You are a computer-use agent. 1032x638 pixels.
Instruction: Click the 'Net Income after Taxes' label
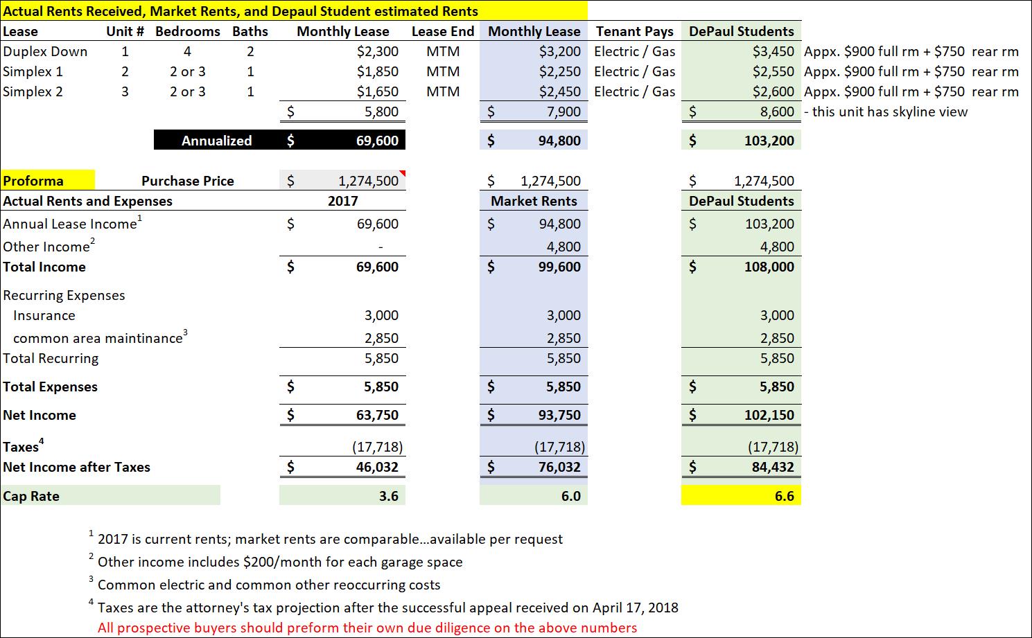pos(76,467)
